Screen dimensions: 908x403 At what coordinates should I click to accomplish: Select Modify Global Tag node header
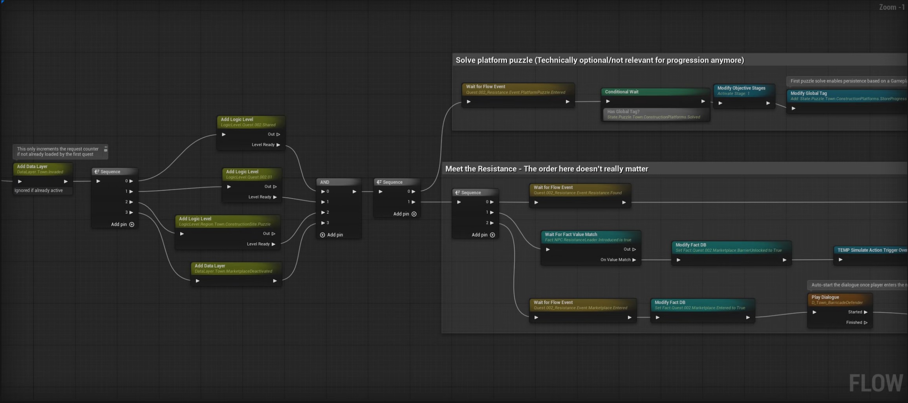(847, 96)
